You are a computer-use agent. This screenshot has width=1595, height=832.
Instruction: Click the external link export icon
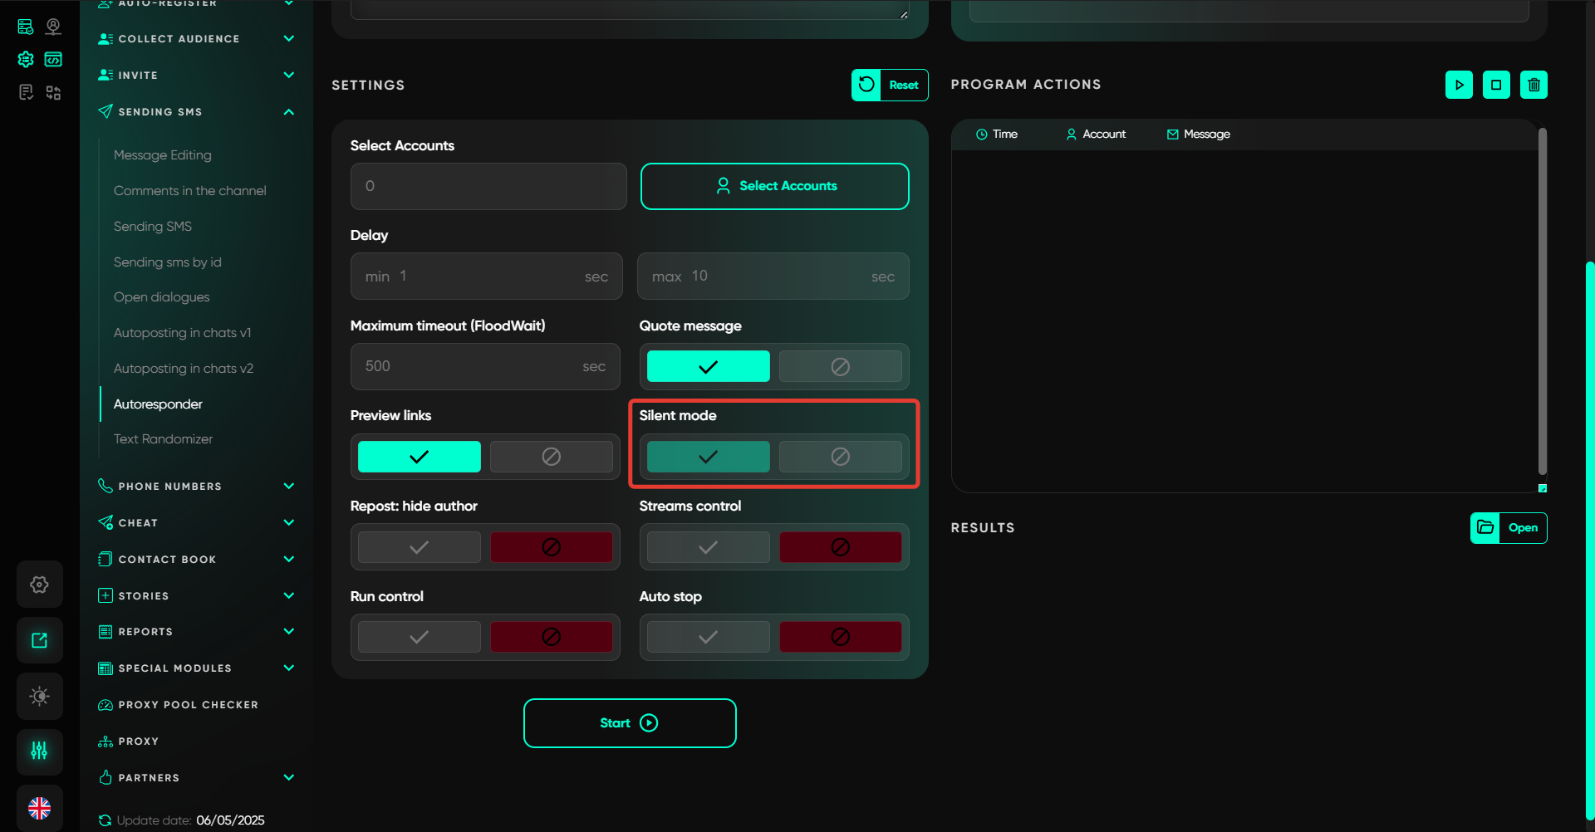tap(39, 640)
